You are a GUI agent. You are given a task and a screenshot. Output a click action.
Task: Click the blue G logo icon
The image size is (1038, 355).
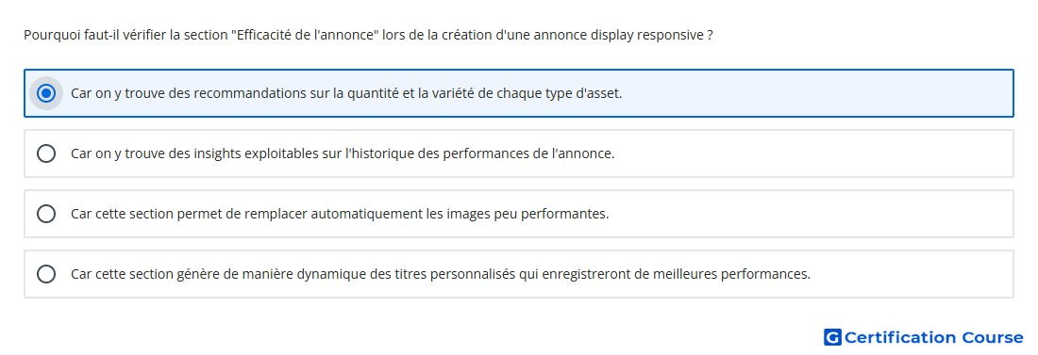coord(832,337)
